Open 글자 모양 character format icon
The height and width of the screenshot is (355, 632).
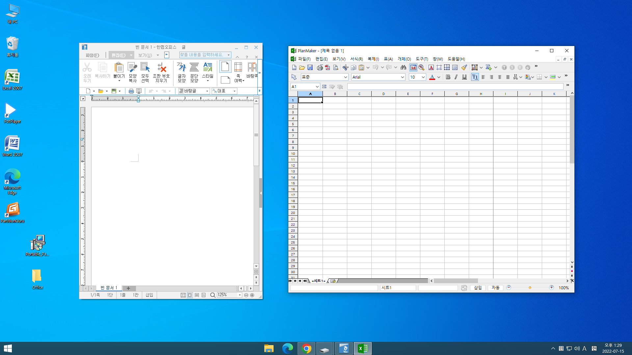point(182,72)
